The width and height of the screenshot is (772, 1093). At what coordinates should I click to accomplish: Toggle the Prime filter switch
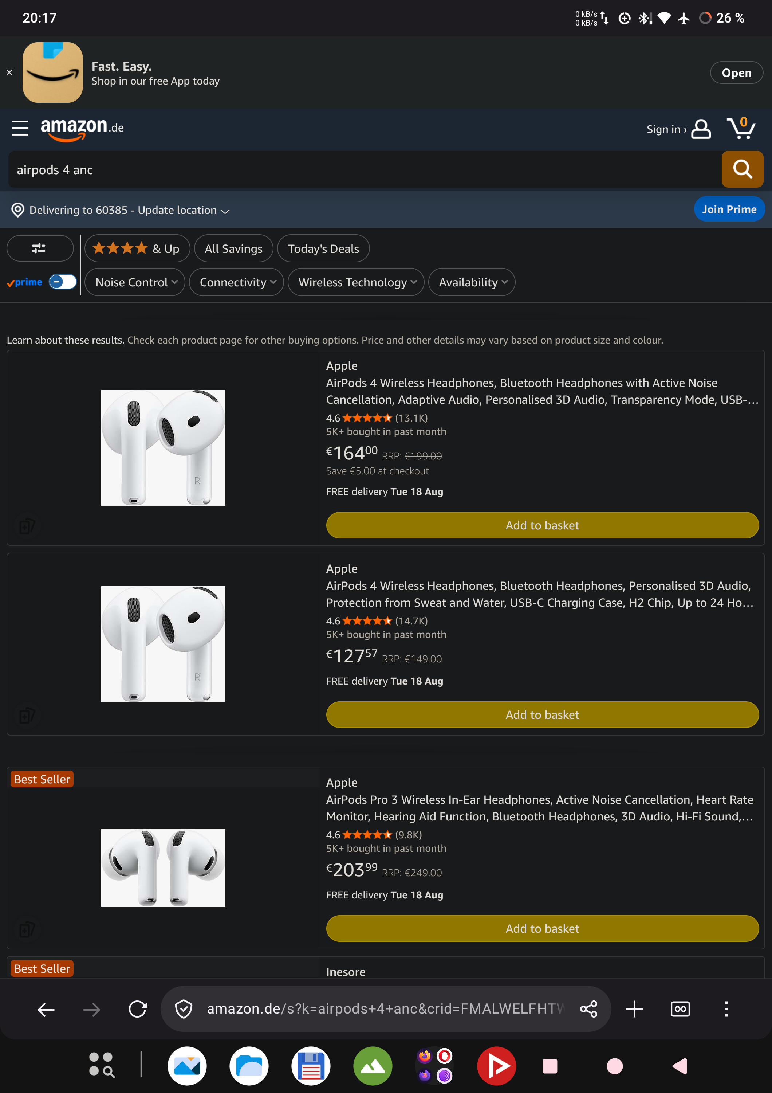(x=63, y=282)
